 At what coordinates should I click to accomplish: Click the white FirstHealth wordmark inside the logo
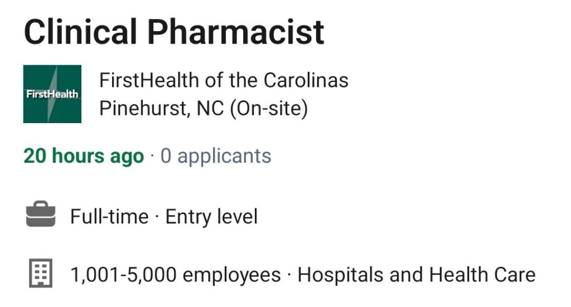coord(52,94)
